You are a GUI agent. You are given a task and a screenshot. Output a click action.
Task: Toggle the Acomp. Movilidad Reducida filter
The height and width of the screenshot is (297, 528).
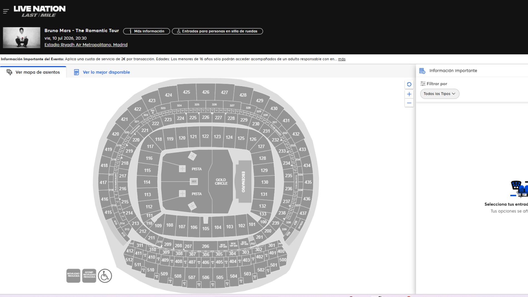pos(89,276)
